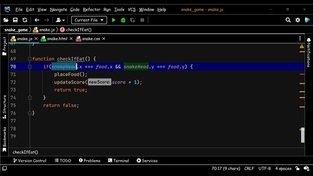Open the TODO tool window

coord(63,161)
